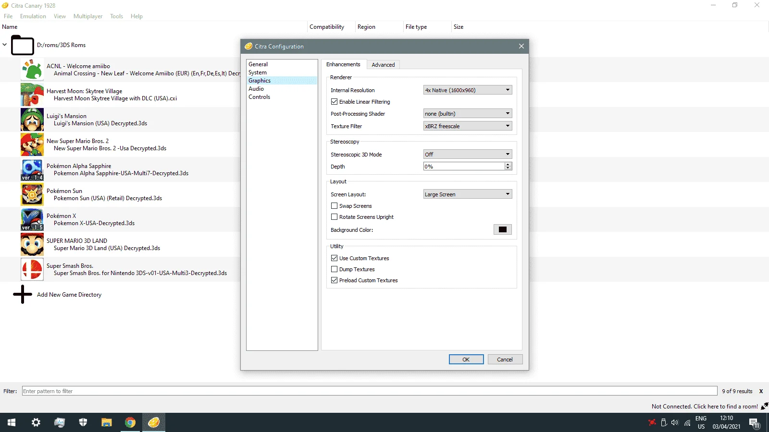Open the Emulation menu
The image size is (769, 432).
click(x=33, y=16)
